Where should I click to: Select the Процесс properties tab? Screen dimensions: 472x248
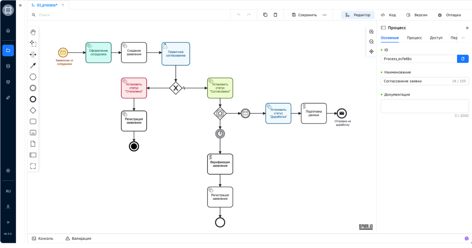coord(414,38)
